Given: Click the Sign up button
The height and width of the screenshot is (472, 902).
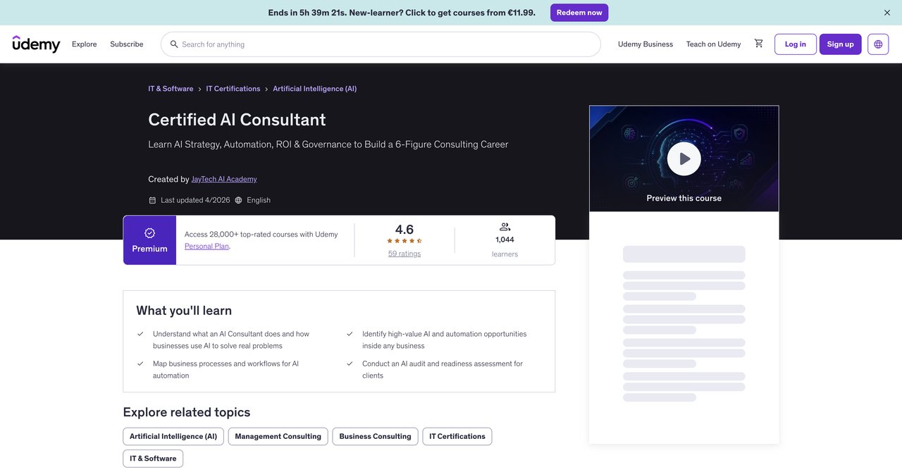Looking at the screenshot, I should click(x=841, y=44).
